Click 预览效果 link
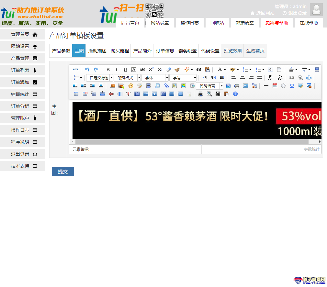This screenshot has width=327, height=287. (233, 51)
